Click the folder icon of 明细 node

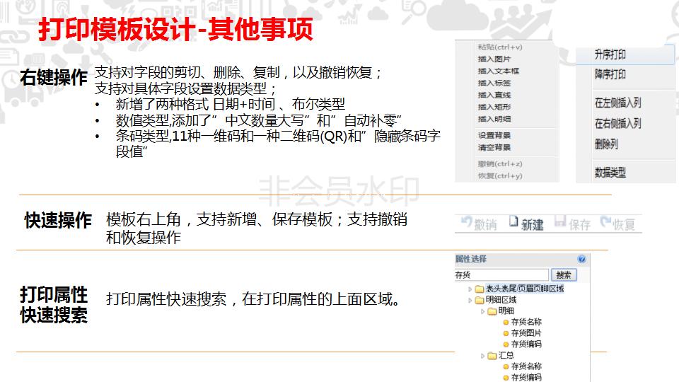pos(492,311)
